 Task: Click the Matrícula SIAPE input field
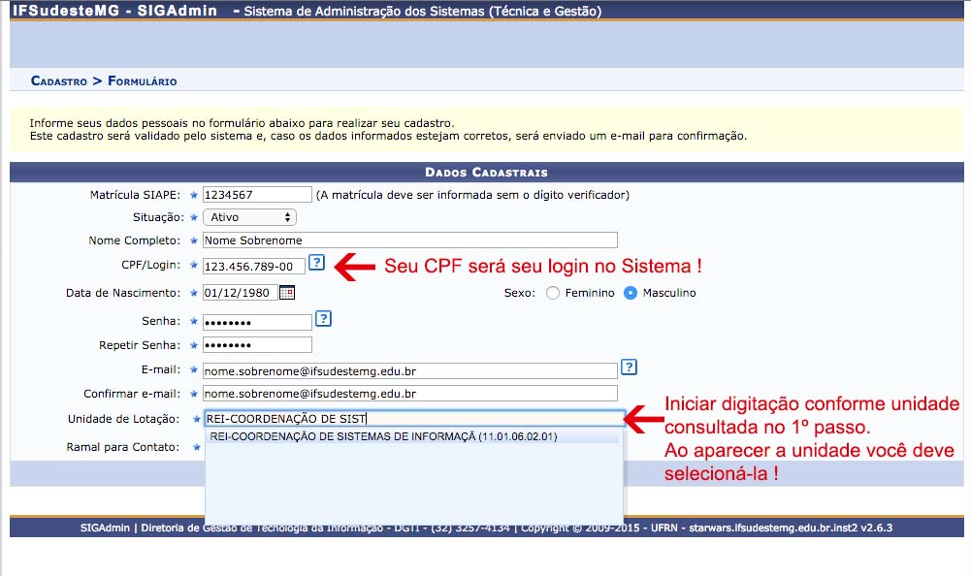pos(257,194)
